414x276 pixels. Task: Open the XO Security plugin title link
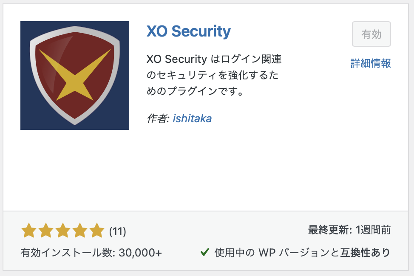(188, 31)
